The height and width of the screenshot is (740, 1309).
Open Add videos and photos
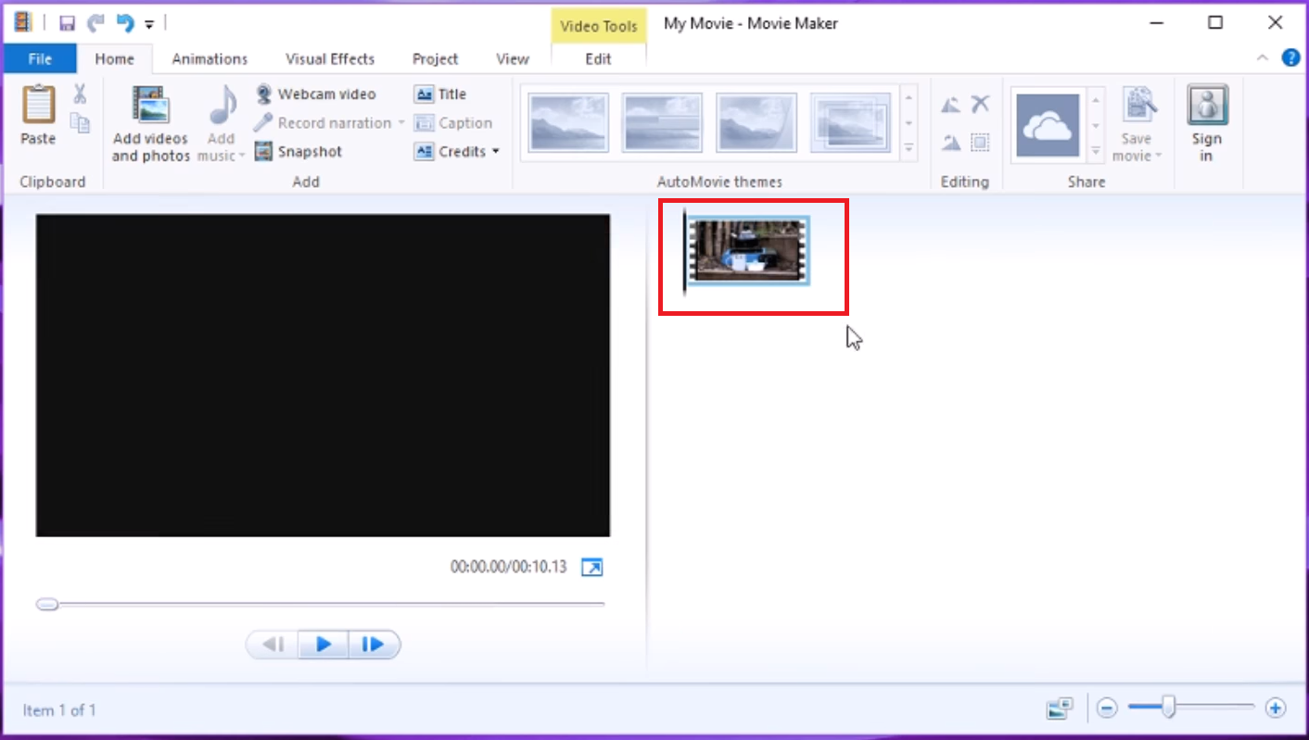[149, 123]
